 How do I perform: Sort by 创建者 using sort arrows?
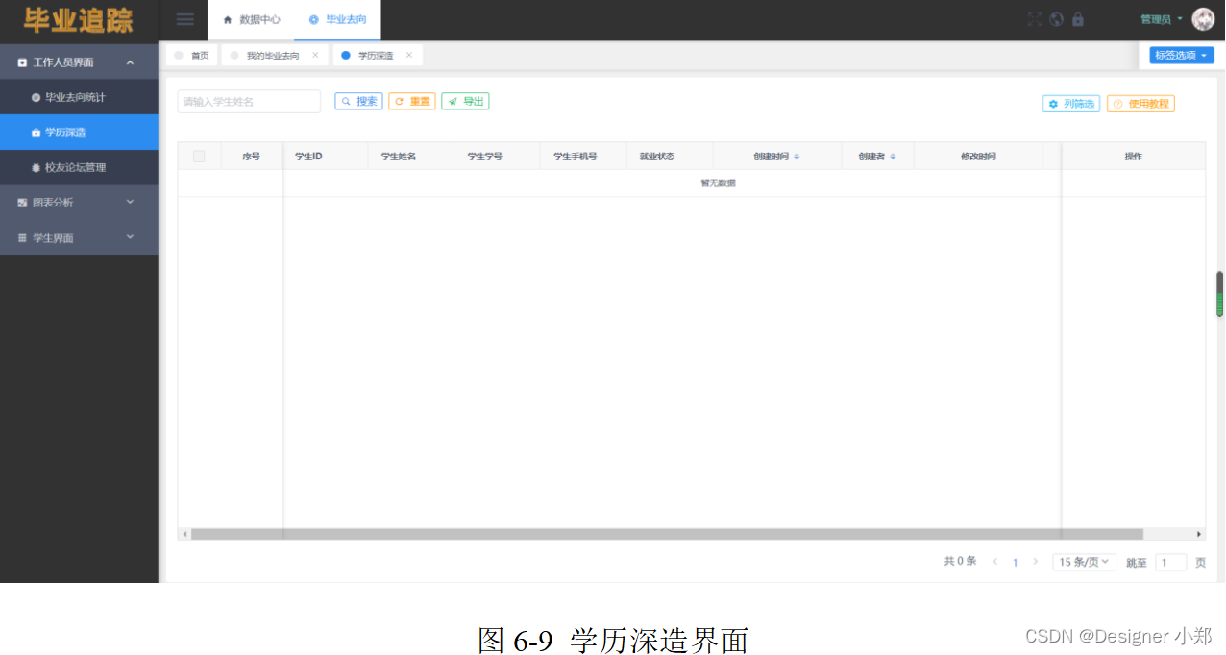893,157
